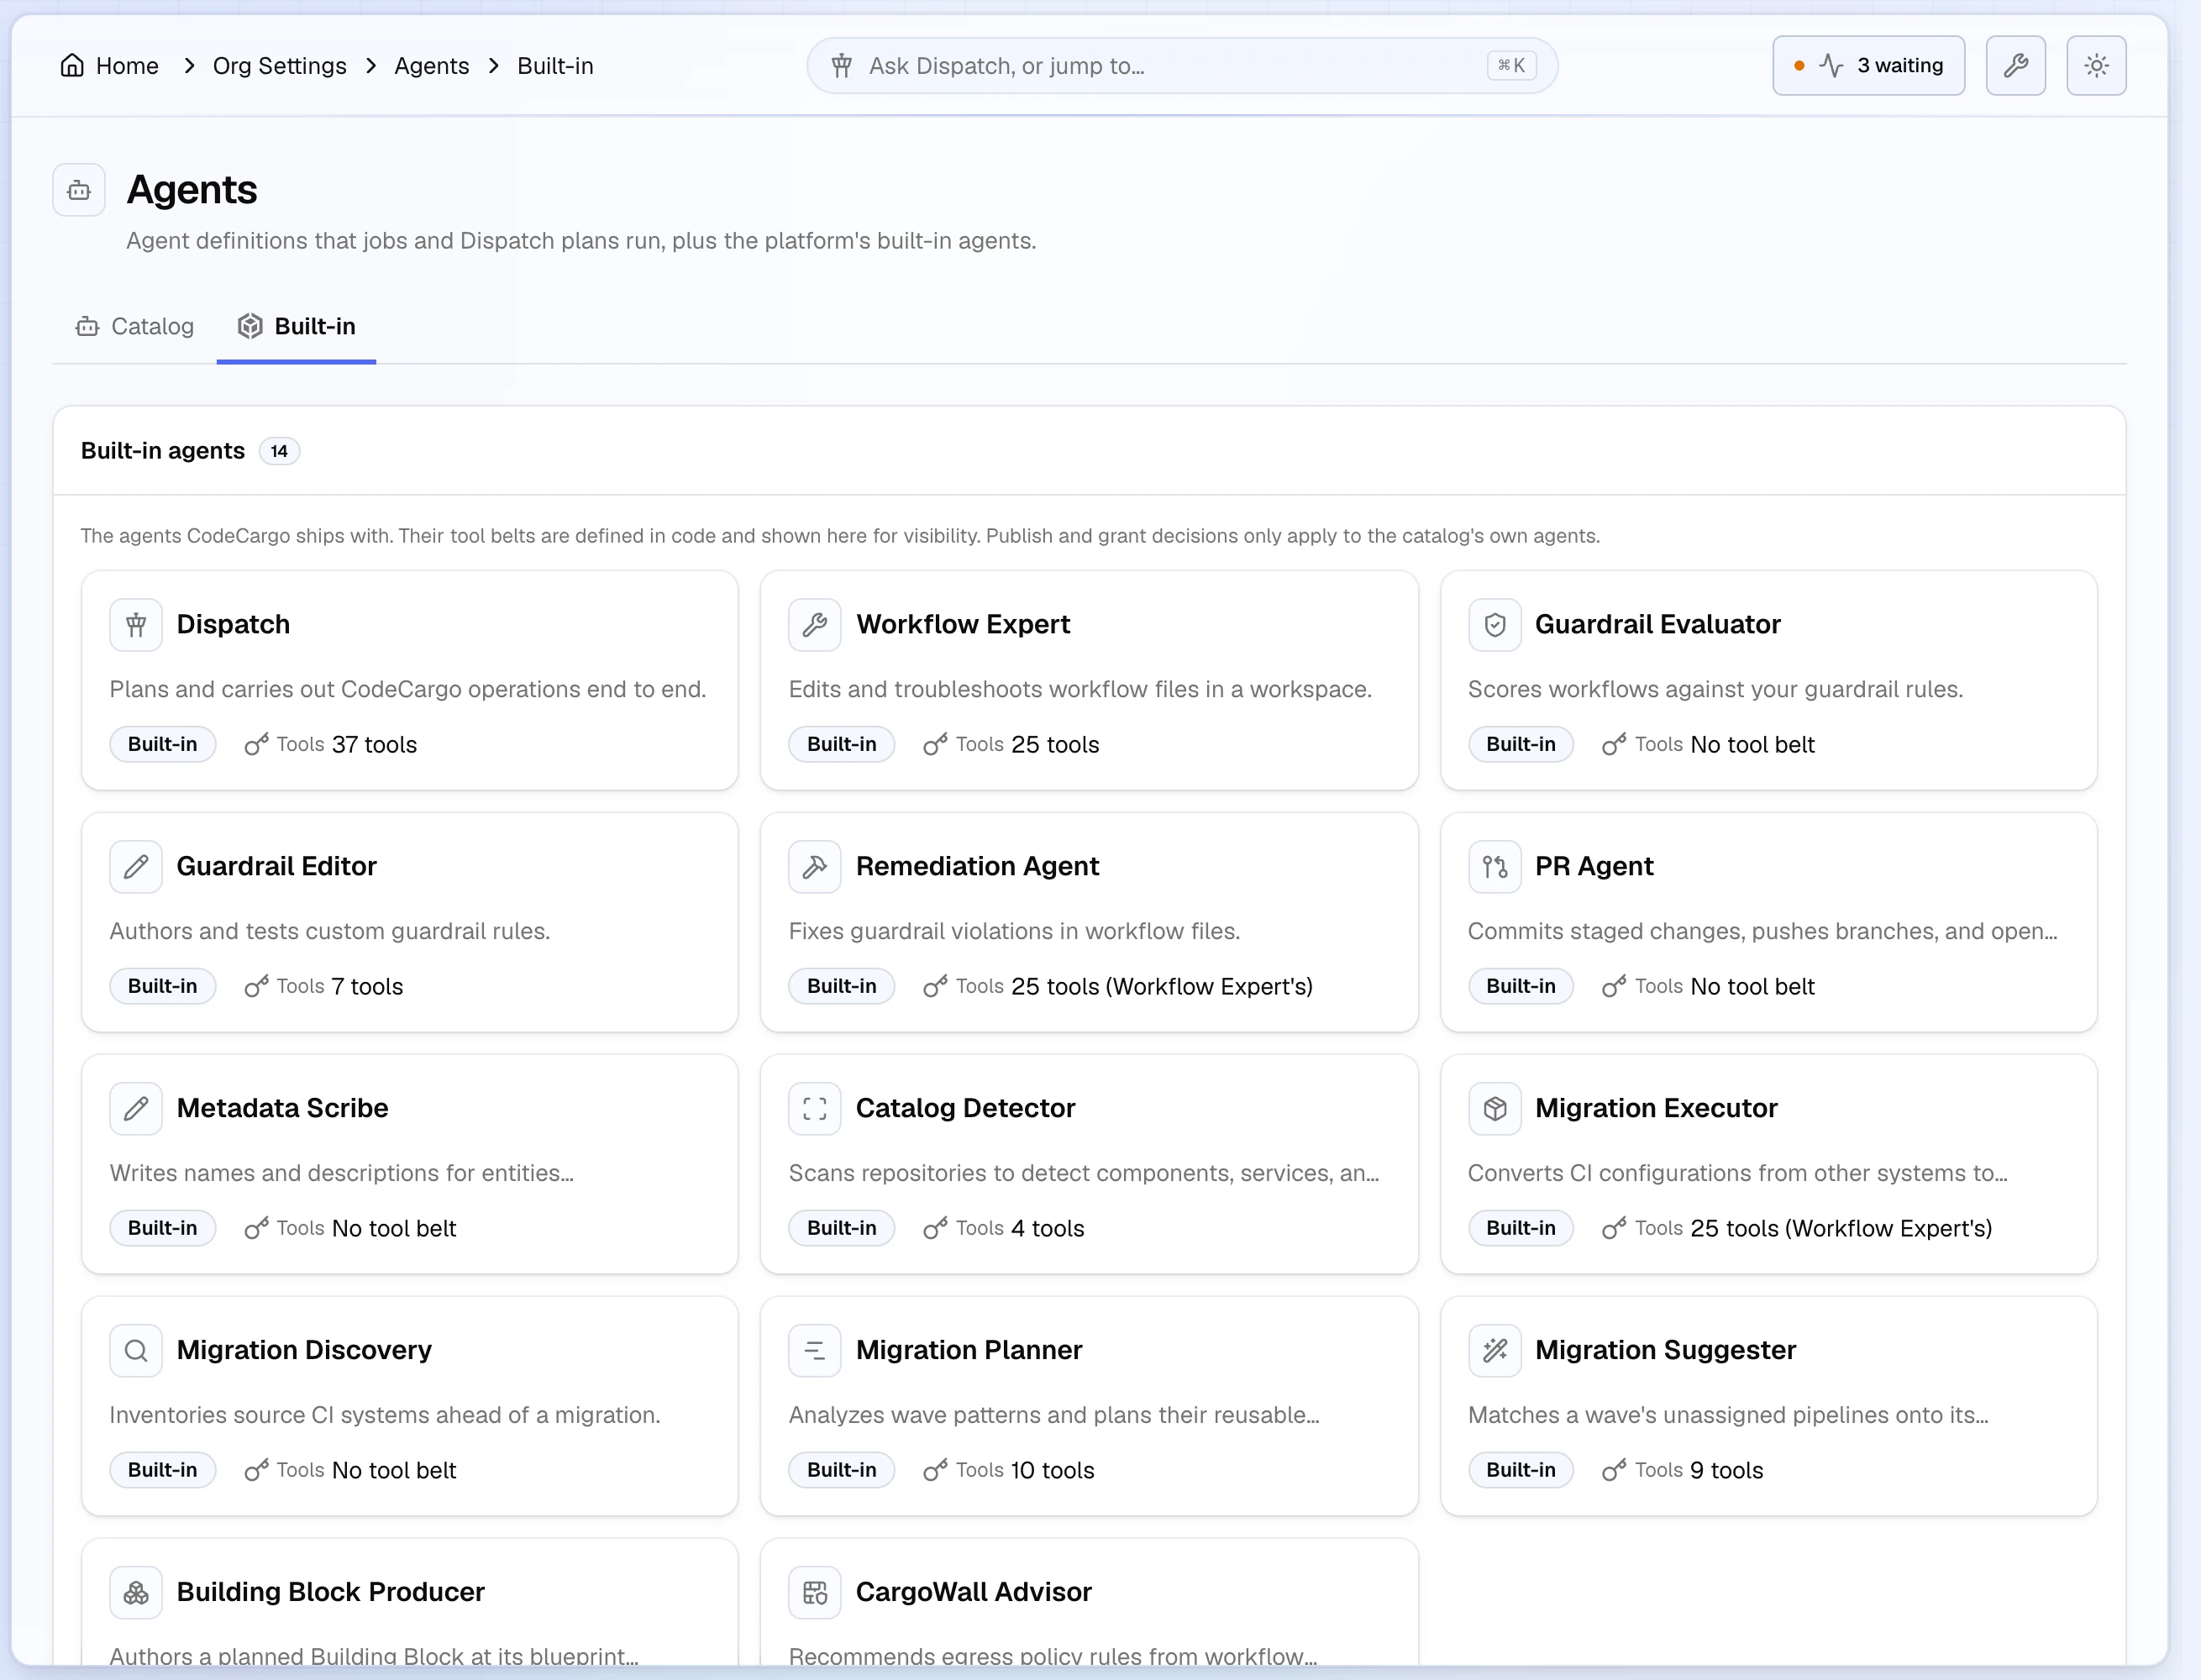This screenshot has height=1680, width=2201.
Task: Click the key icon on Migration Planner card
Action: [935, 1471]
